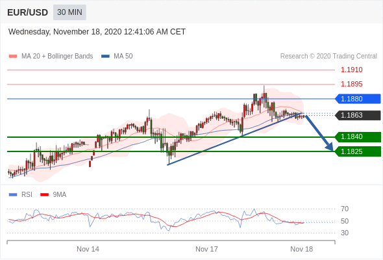
Task: Click the green 1.1840 support tag
Action: (x=358, y=137)
